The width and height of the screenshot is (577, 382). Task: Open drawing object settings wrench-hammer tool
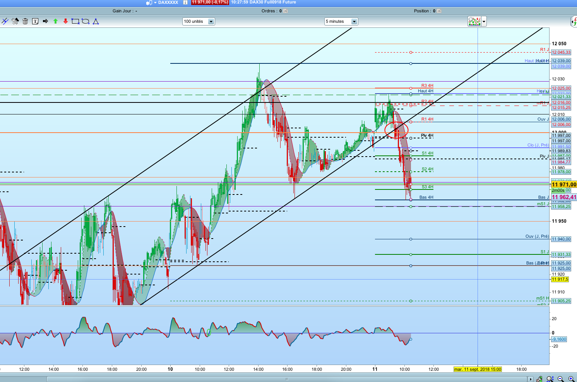coord(15,21)
